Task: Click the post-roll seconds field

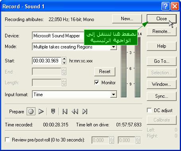Action: 127,140
